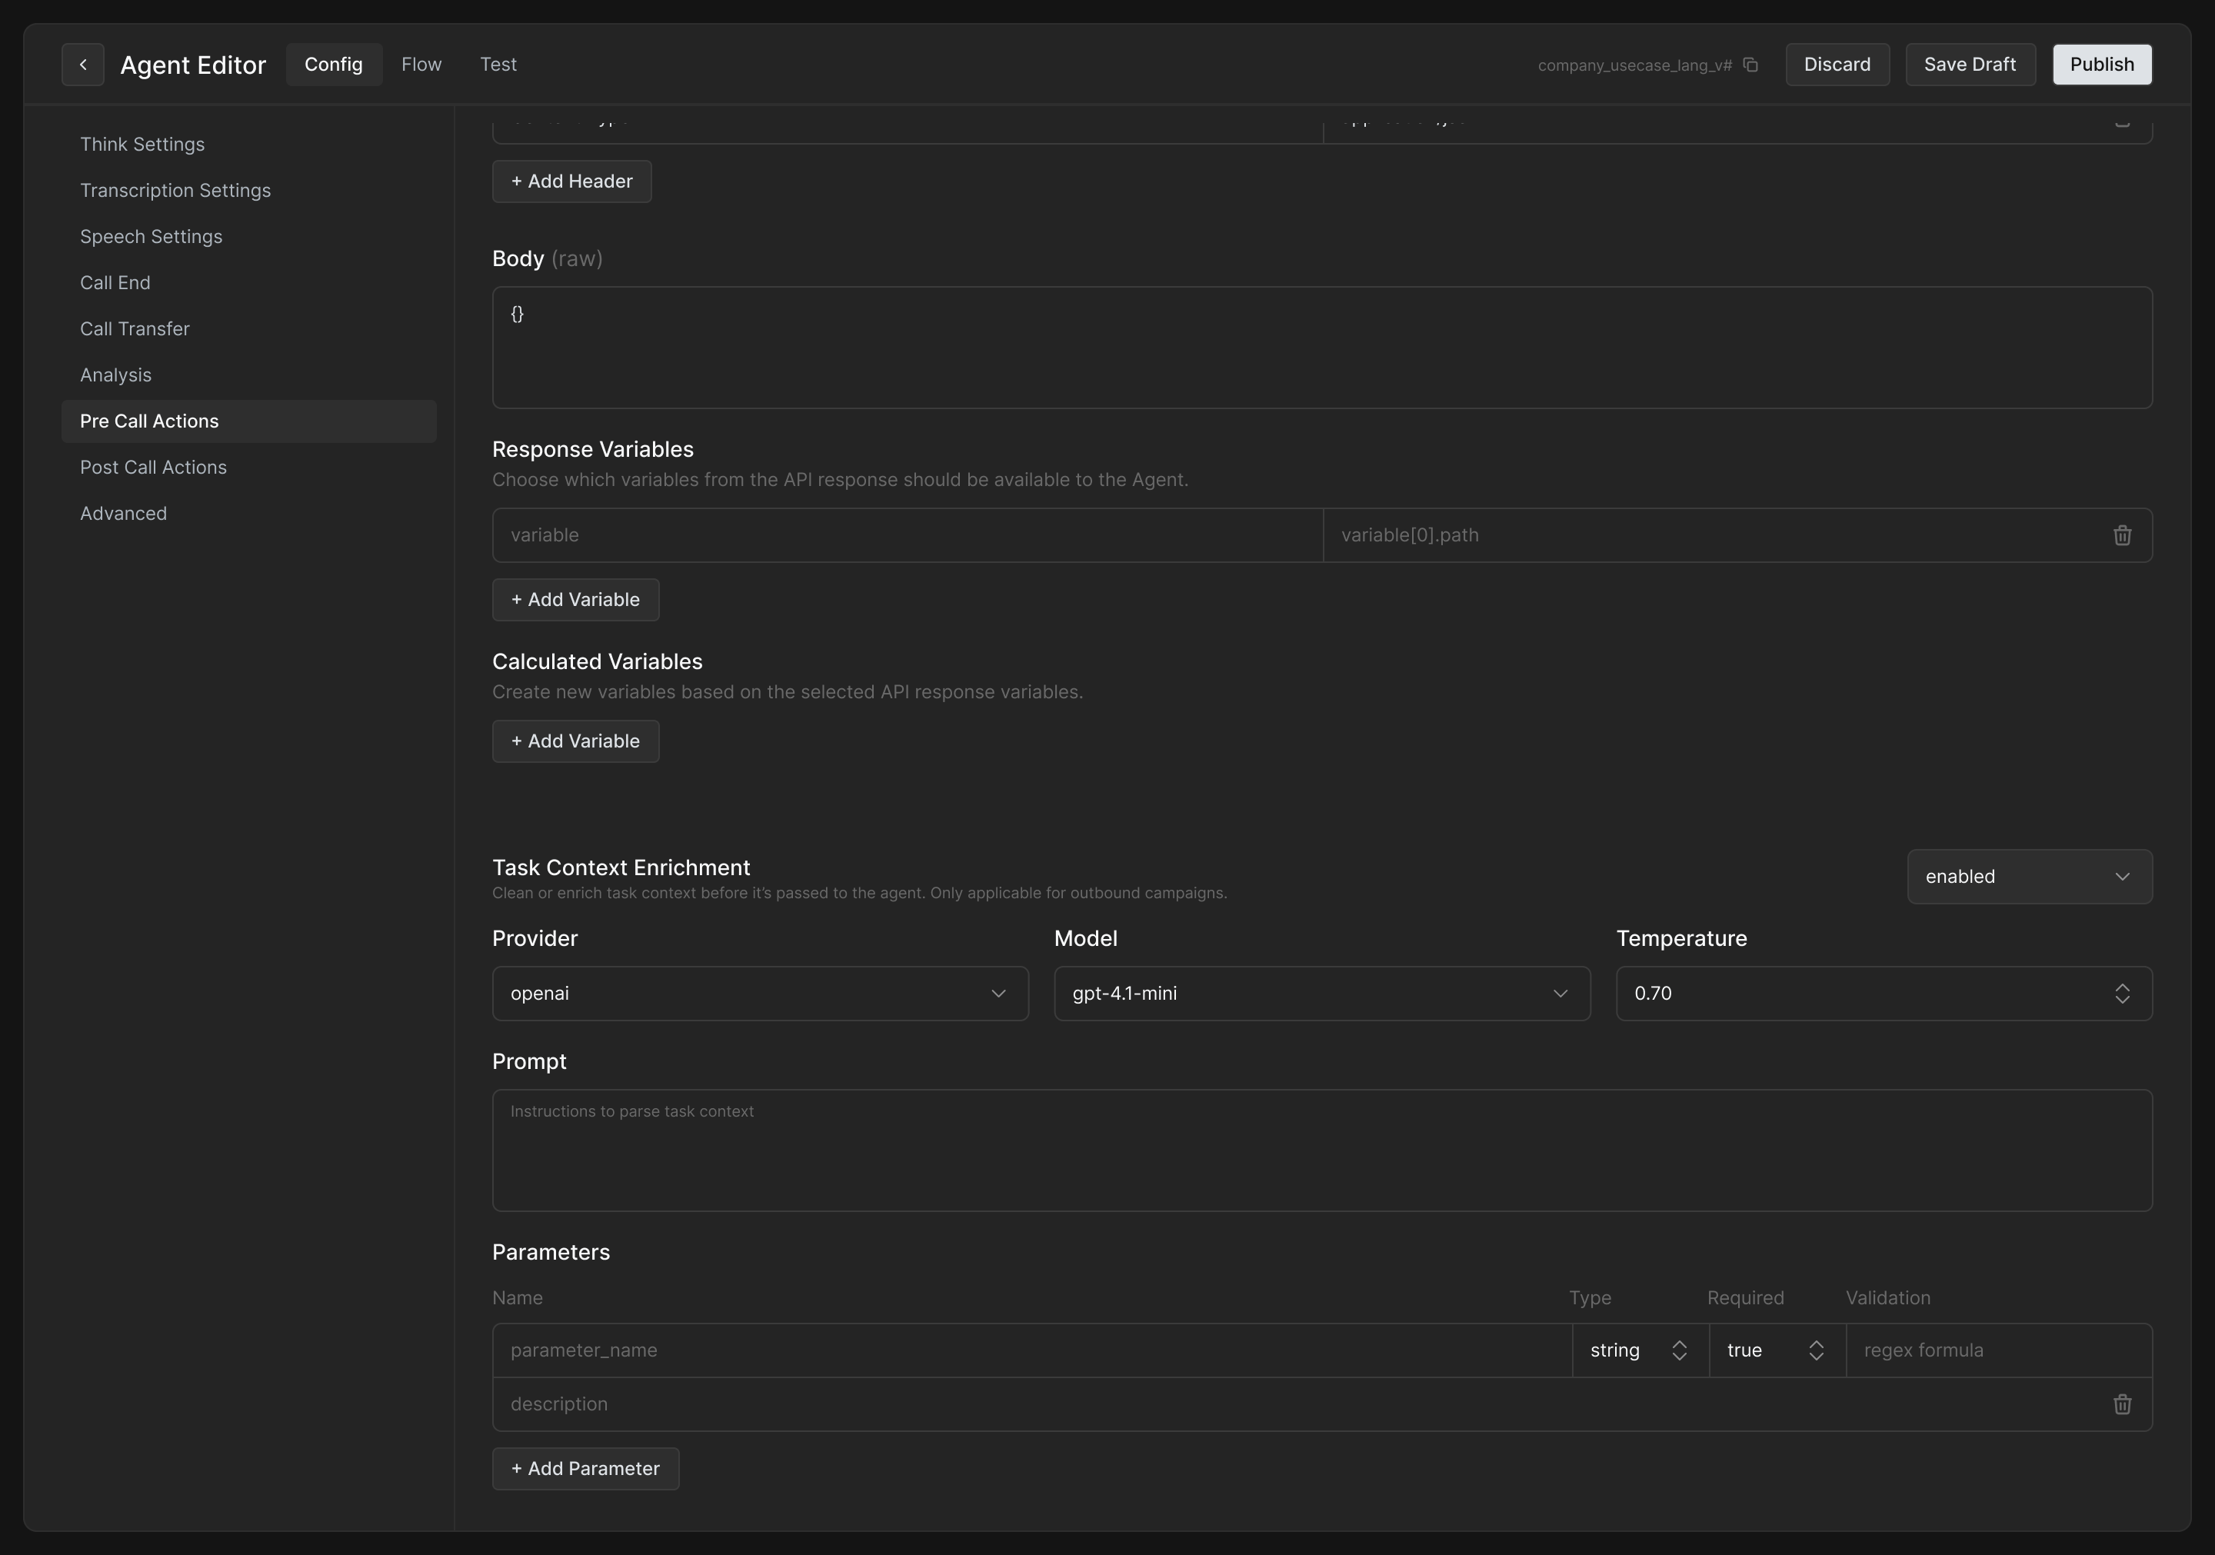Click the back arrow icon
Image resolution: width=2215 pixels, height=1555 pixels.
(83, 65)
